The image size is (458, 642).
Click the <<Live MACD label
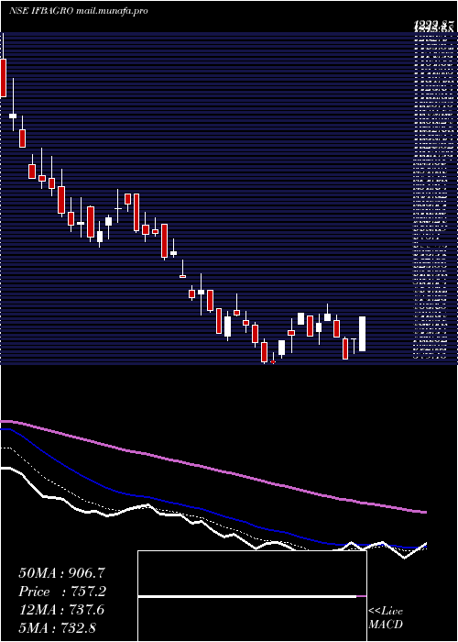(x=386, y=618)
